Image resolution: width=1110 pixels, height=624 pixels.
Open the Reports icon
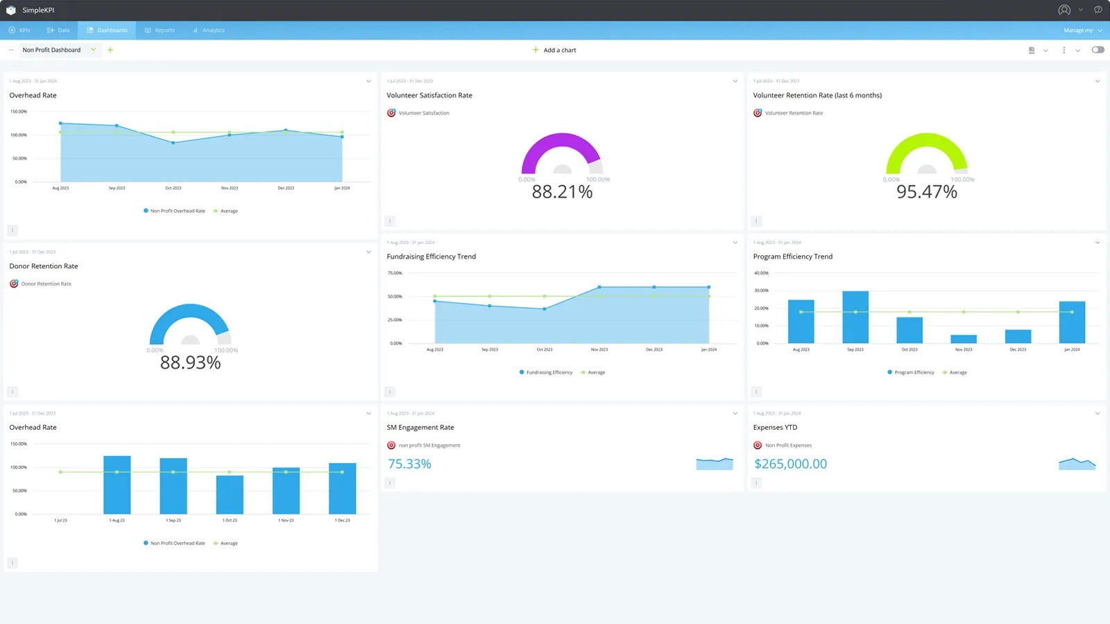147,30
